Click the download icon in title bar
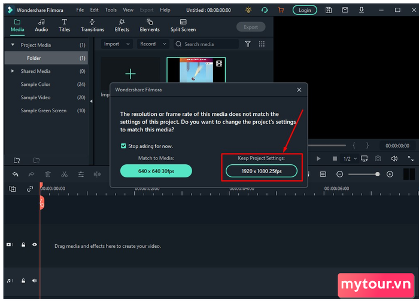Screen dimensions: 419x304 coord(362,10)
